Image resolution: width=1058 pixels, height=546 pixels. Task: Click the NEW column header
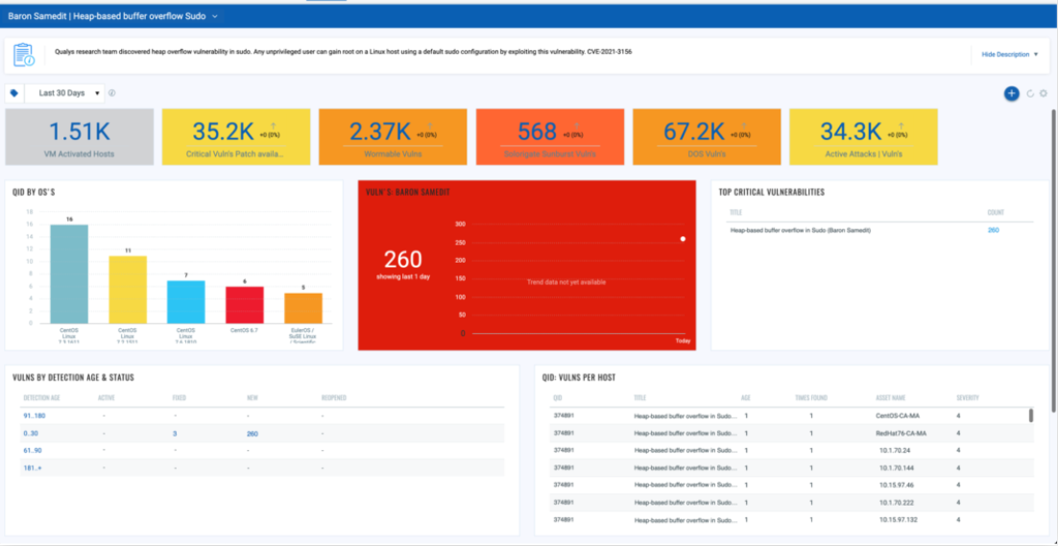[x=252, y=397]
